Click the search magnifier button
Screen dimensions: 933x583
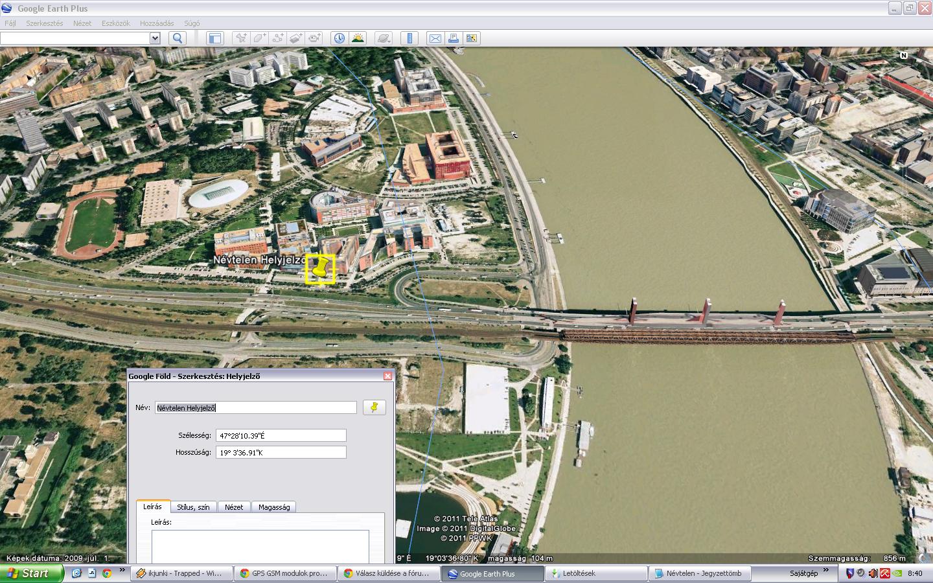point(177,38)
